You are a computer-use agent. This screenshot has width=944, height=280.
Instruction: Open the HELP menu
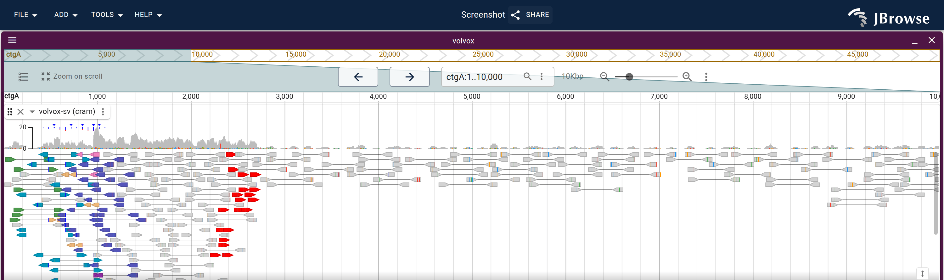coord(148,15)
